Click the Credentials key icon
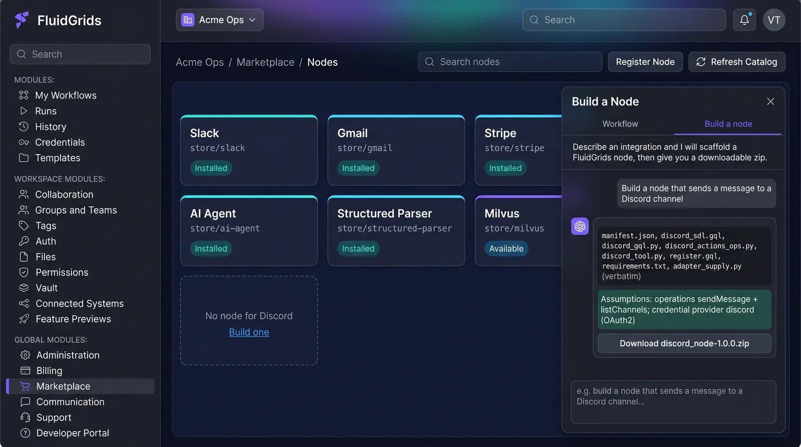 point(24,142)
